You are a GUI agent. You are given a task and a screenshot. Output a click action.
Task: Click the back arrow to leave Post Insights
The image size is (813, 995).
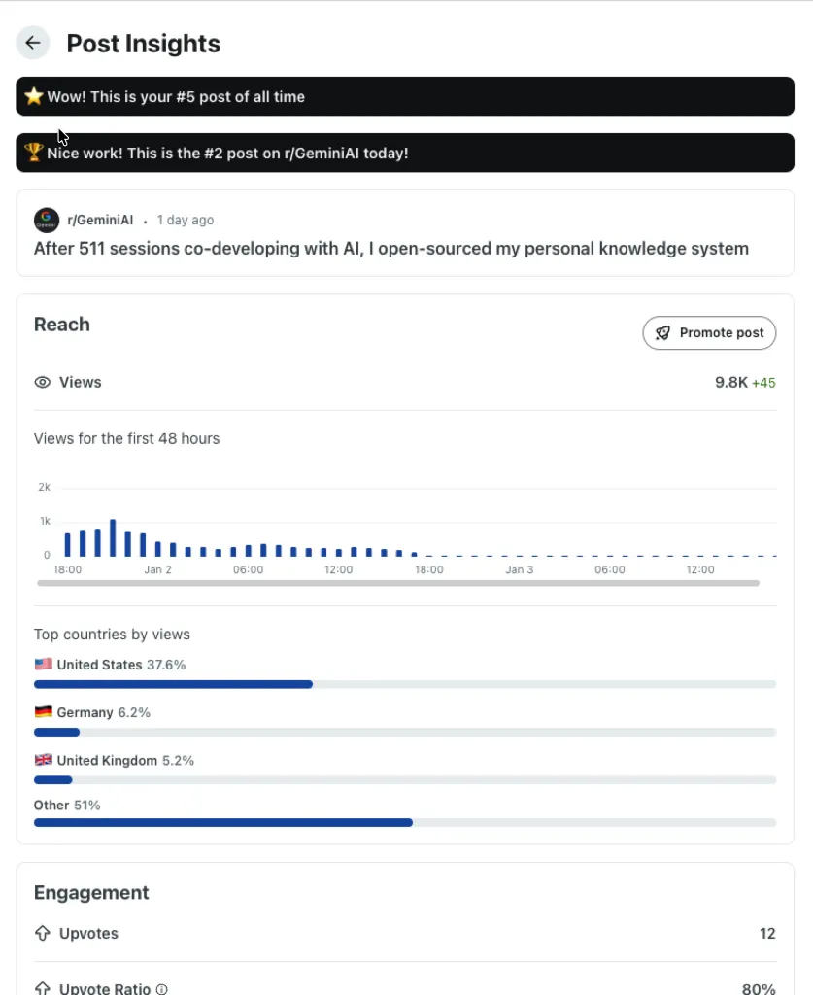coord(33,43)
